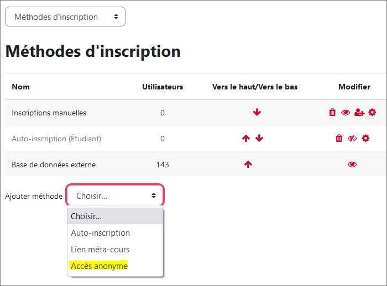Move Auto-inscription (Étudiant) down
The width and height of the screenshot is (387, 286).
[259, 139]
